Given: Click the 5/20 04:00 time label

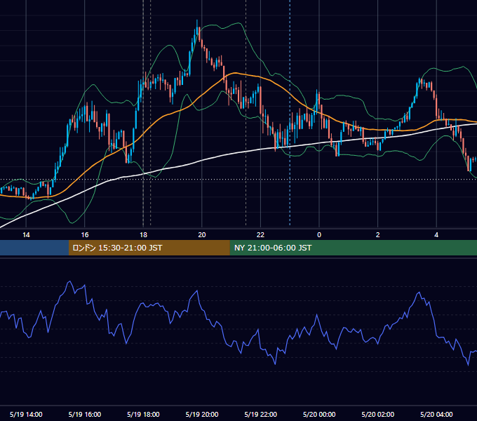Looking at the screenshot, I should point(436,414).
